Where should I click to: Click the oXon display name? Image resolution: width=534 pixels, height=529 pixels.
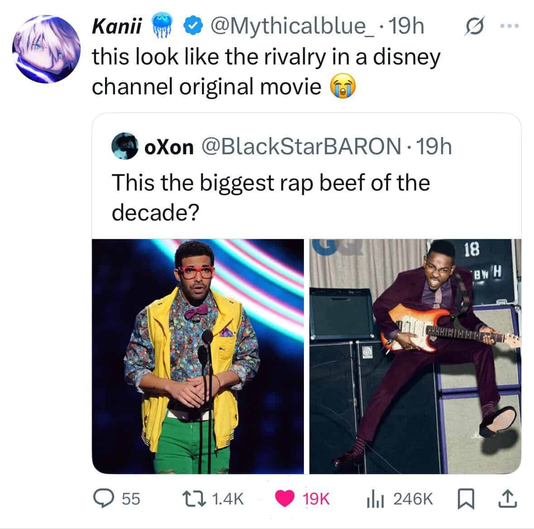(x=168, y=146)
